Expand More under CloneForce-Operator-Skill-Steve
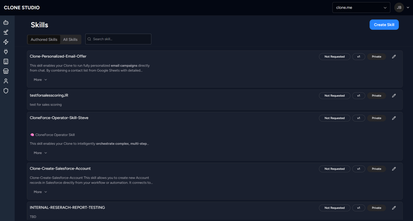413x221 pixels. click(x=40, y=153)
